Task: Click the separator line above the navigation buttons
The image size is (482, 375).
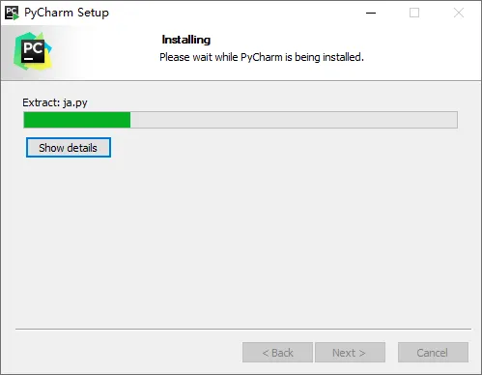Action: click(x=243, y=329)
